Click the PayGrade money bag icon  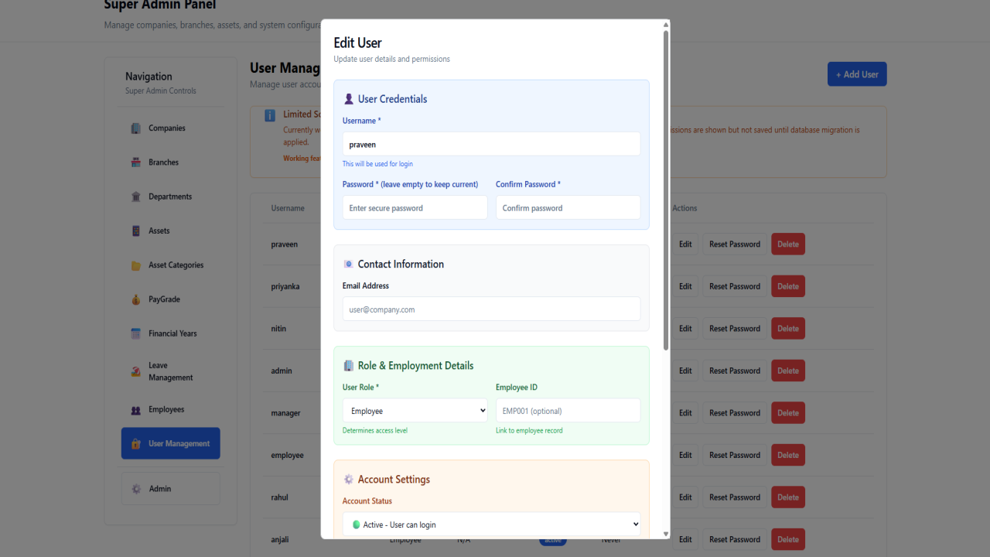click(x=136, y=299)
